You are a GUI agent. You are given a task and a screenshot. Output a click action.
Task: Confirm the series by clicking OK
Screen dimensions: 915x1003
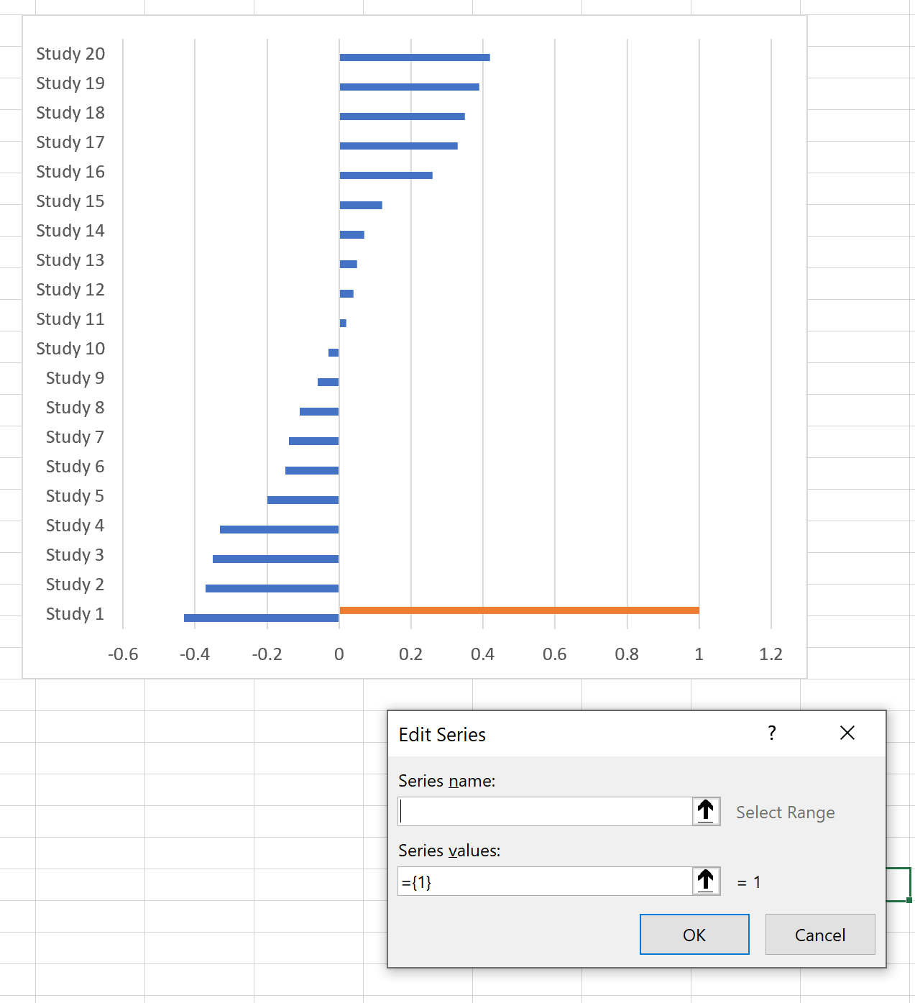(694, 934)
